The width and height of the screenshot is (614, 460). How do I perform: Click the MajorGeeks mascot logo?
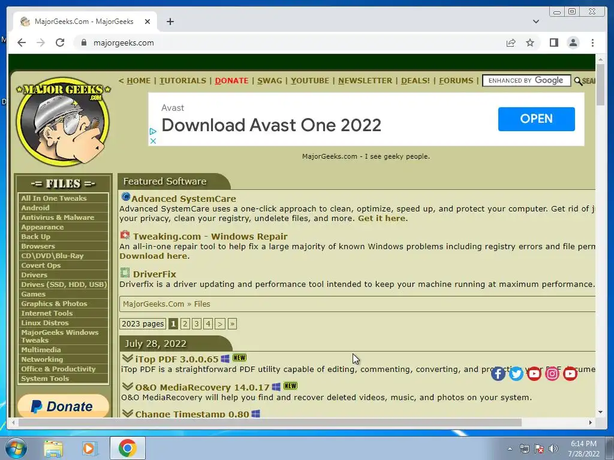pos(64,122)
